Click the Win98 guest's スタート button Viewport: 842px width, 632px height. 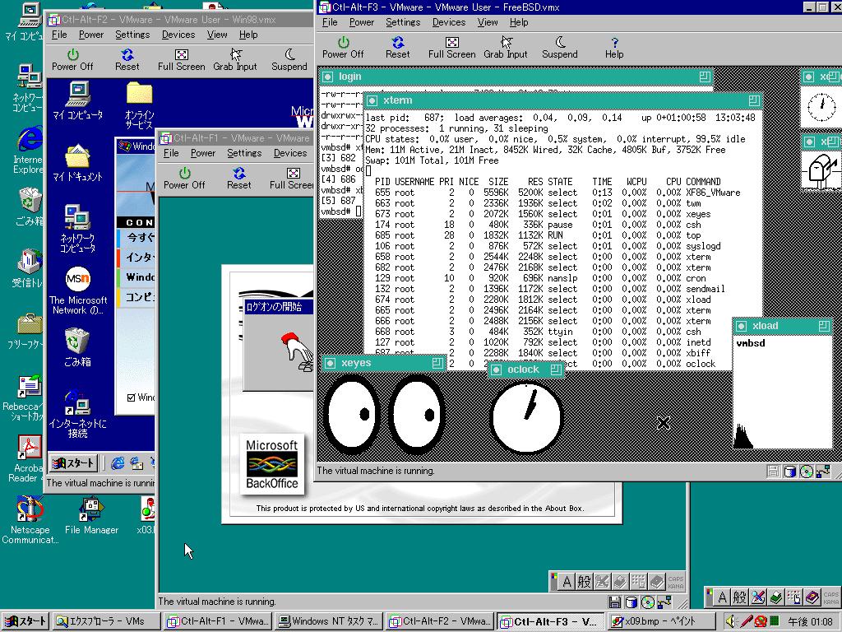74,462
